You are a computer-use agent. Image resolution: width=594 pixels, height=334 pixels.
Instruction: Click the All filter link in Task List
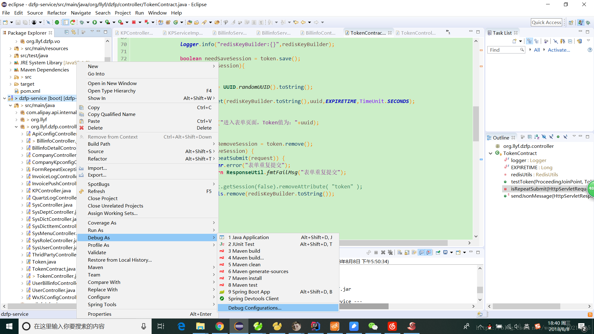(x=537, y=50)
